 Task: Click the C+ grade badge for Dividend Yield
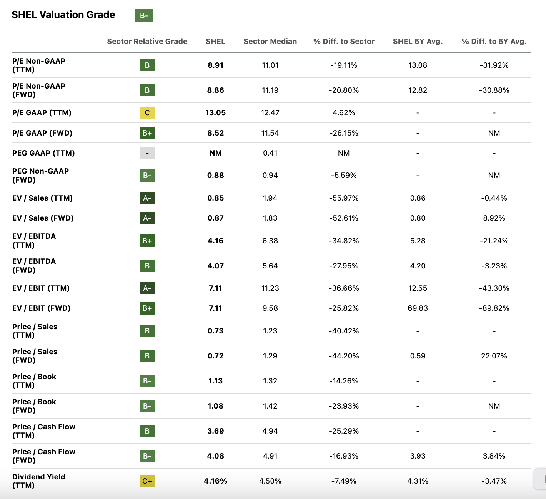pos(147,481)
